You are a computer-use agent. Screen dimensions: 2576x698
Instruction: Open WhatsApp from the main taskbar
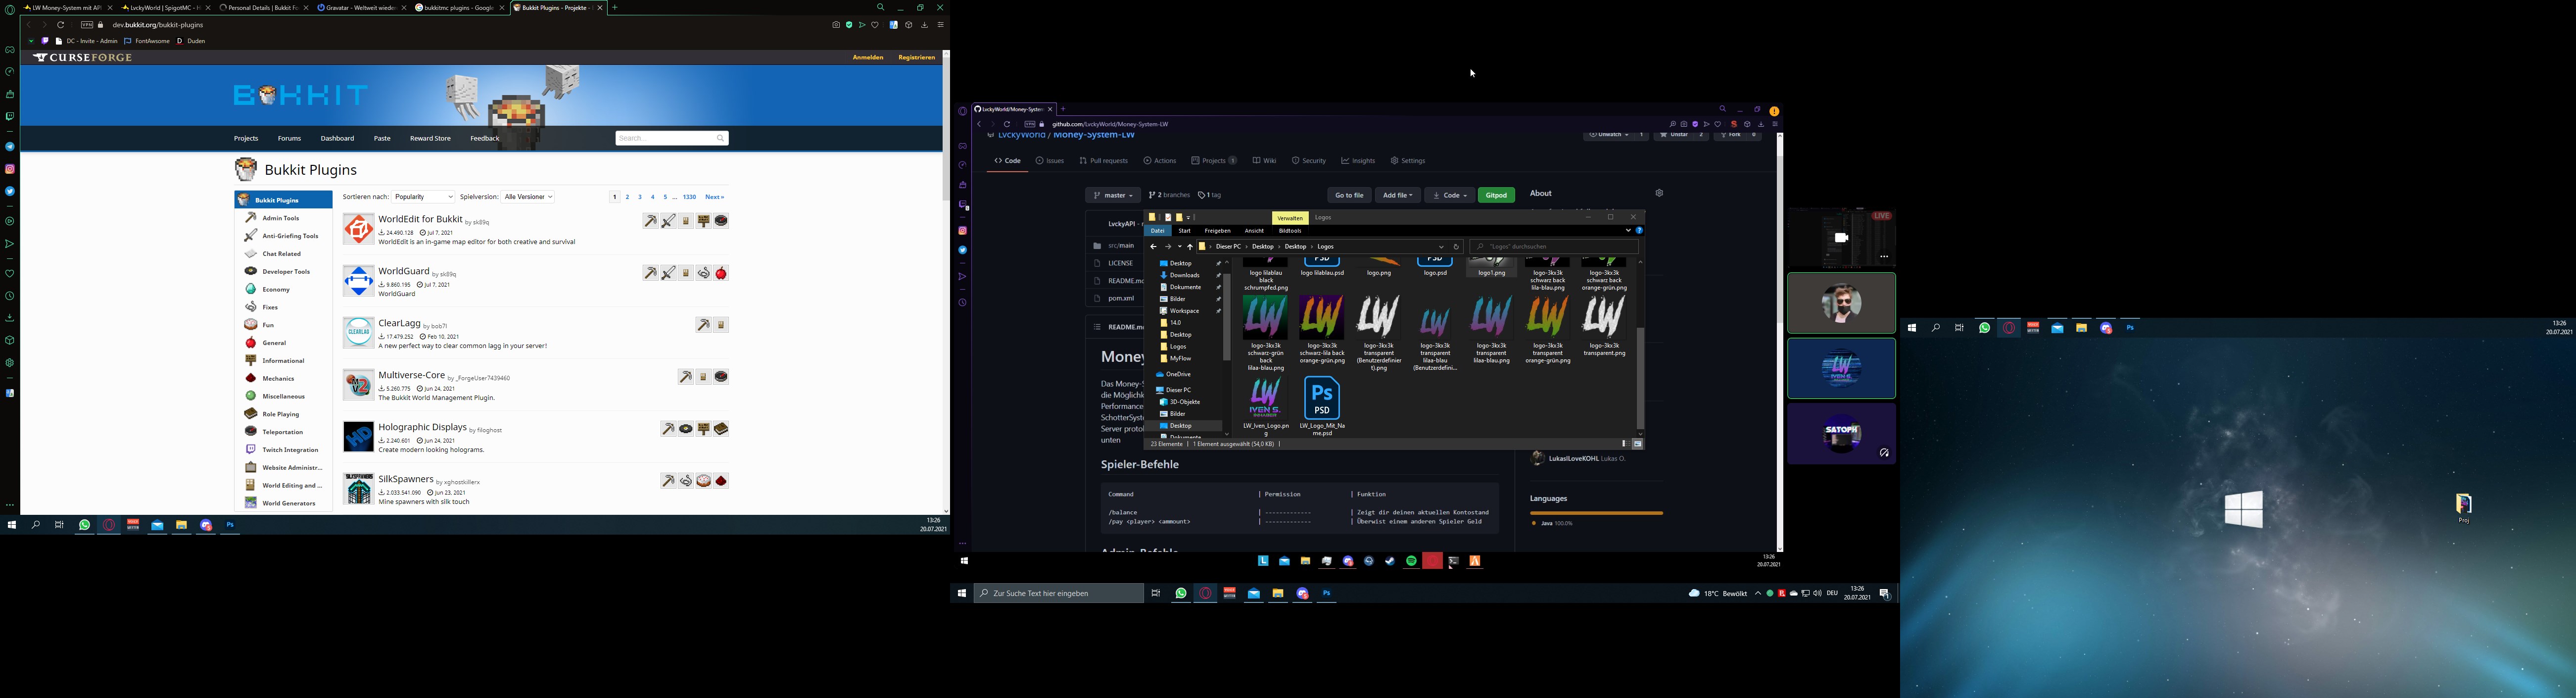pos(1181,594)
